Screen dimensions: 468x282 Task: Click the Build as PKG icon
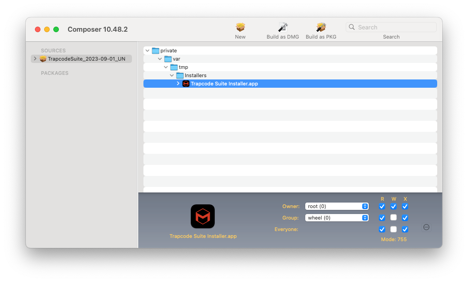coord(321,27)
